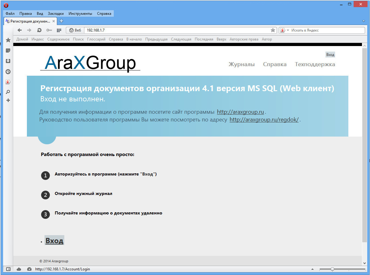370x275 pixels.
Task: Open the Справка page link on site
Action: [x=275, y=64]
